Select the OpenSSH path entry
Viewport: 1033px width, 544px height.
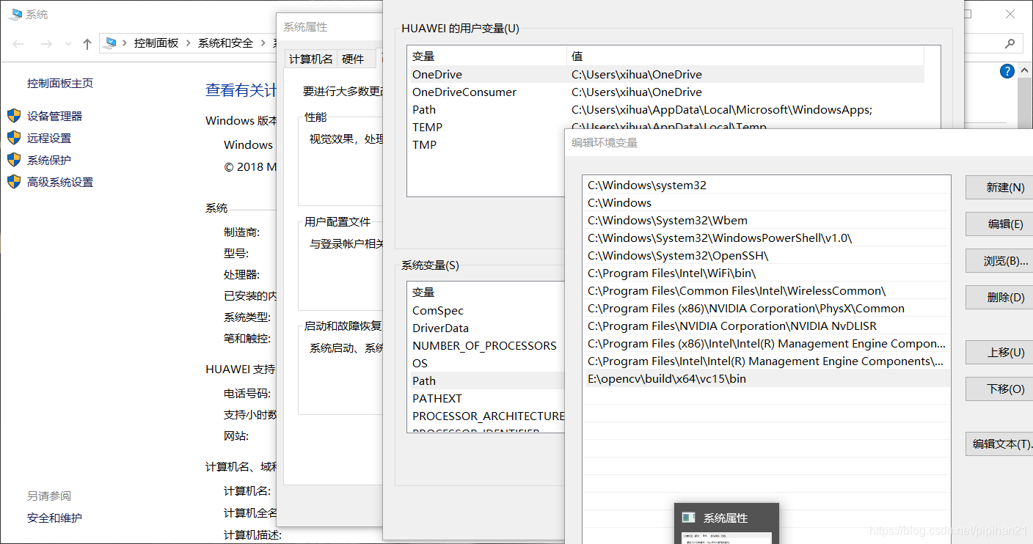point(767,255)
